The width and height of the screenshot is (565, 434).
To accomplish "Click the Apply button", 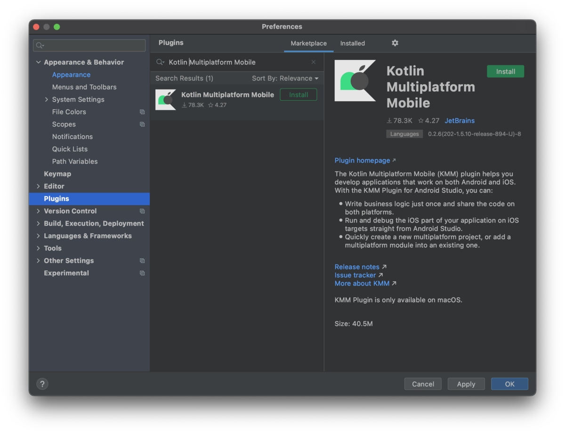I will [466, 384].
